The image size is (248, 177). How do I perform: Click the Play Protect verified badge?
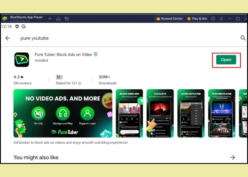(x=96, y=54)
